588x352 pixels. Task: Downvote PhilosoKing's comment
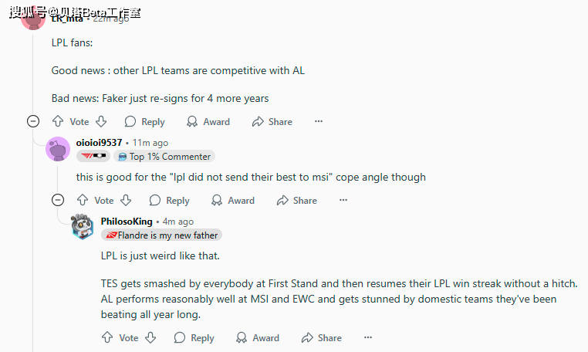click(x=150, y=337)
